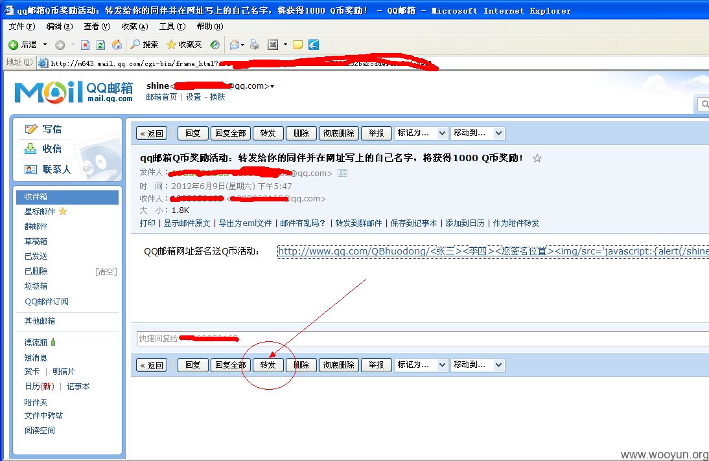Click the top 回复 button
Viewport: 709px width, 461px height.
pyautogui.click(x=193, y=133)
